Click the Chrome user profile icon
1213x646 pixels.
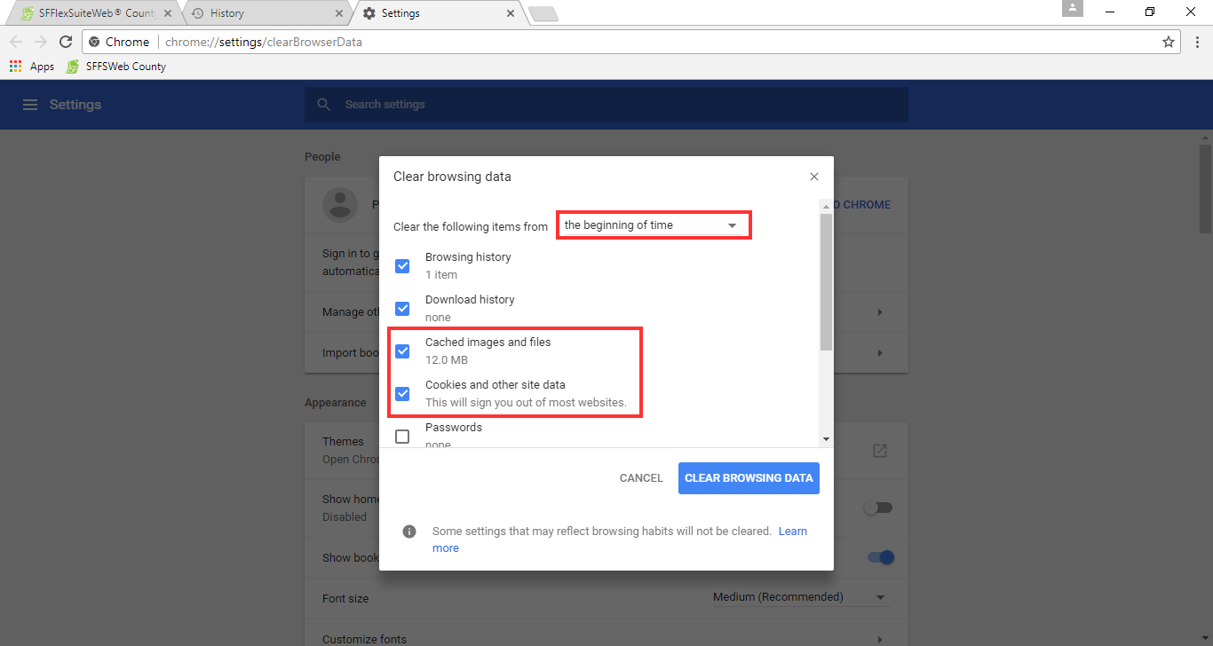coord(1074,9)
